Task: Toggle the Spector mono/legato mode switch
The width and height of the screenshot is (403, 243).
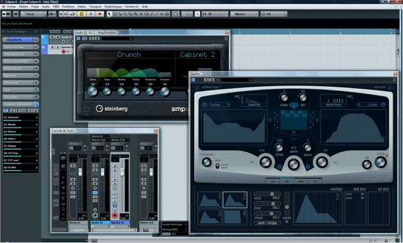Action: [x=218, y=166]
